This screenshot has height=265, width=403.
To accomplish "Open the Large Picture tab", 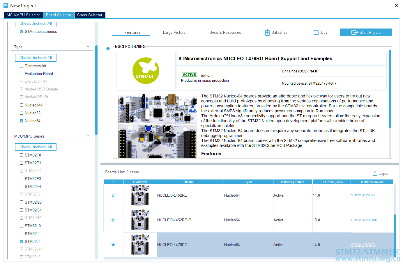I will [174, 32].
